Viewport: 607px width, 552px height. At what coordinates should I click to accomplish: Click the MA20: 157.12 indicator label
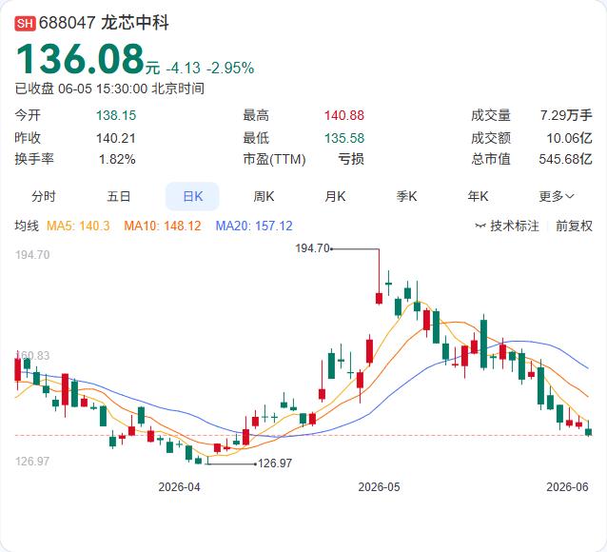(x=254, y=226)
